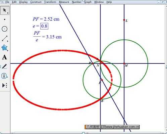Open the Display menu

click(23, 2)
